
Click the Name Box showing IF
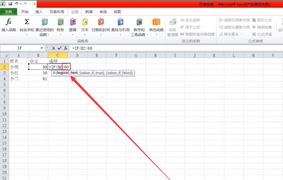(20, 48)
